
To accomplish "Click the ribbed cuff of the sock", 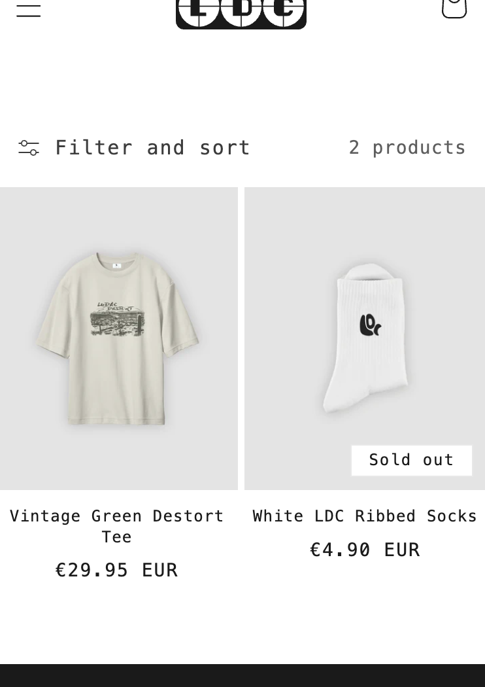I will (x=369, y=280).
